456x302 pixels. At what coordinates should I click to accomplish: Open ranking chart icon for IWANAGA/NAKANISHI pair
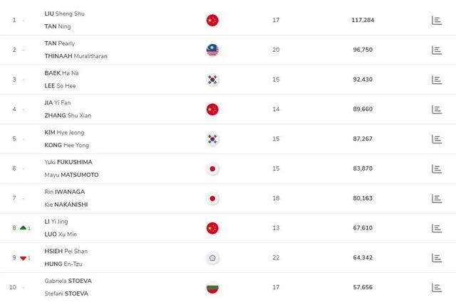coord(437,198)
